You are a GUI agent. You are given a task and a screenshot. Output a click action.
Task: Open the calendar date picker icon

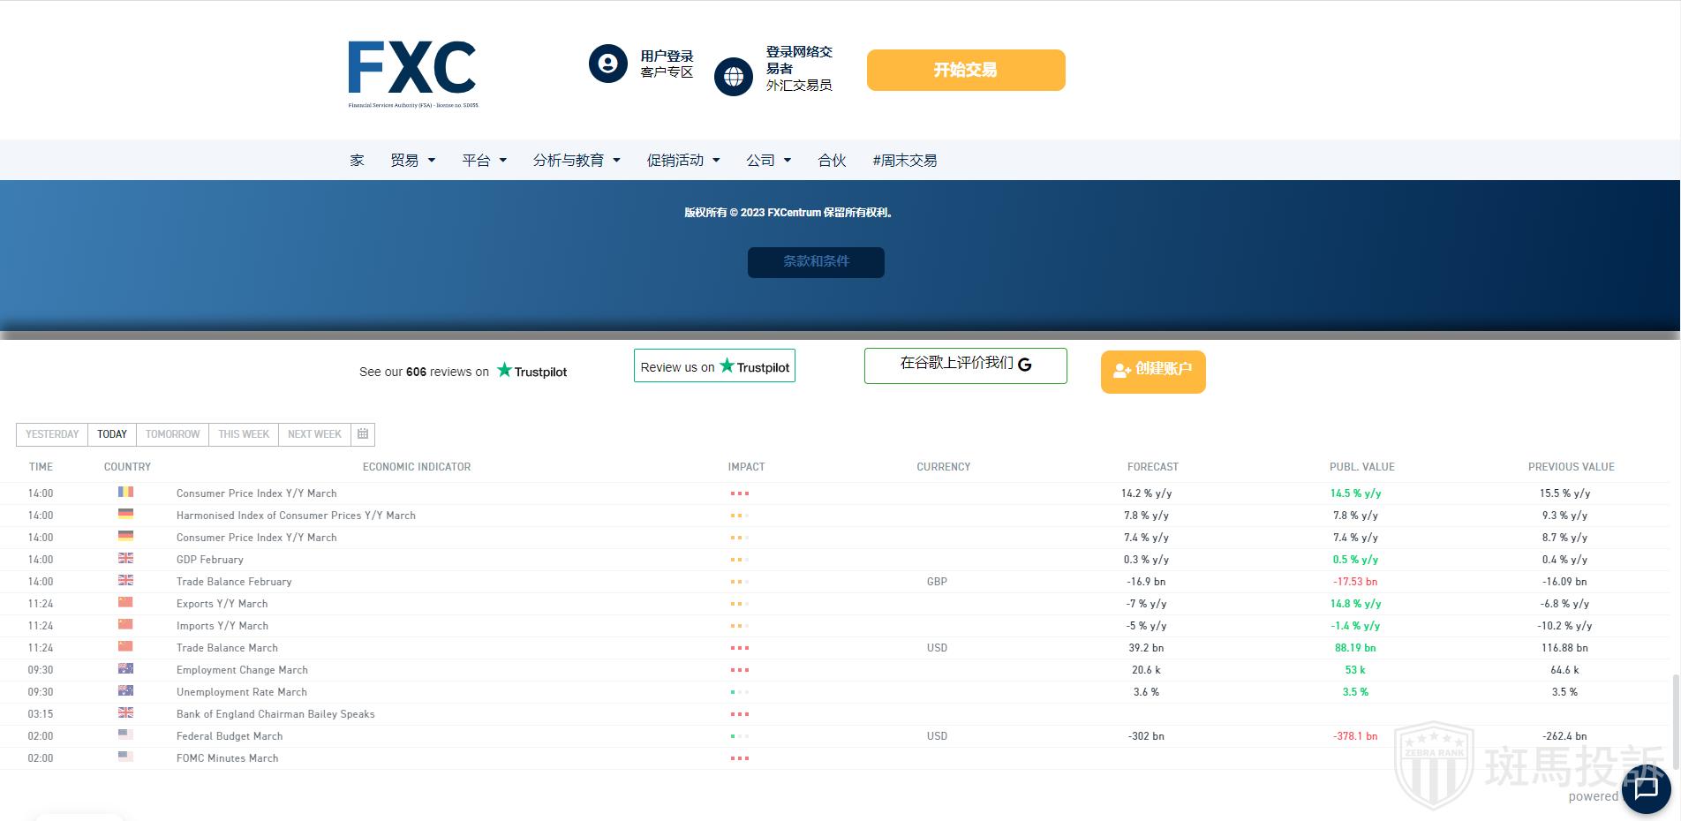(363, 434)
